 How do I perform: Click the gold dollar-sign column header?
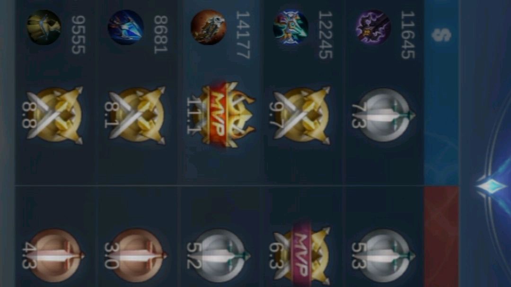point(441,35)
